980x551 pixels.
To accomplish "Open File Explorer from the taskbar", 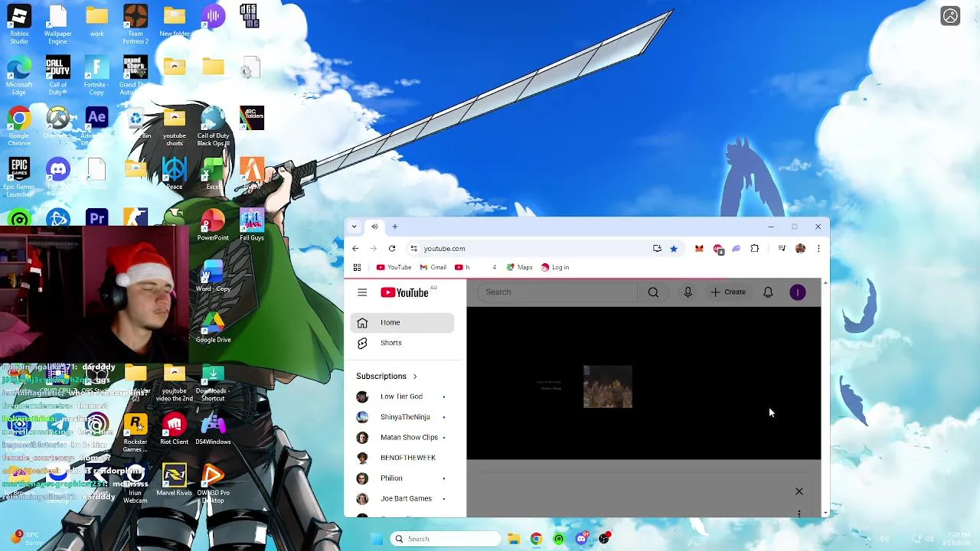I will 514,539.
